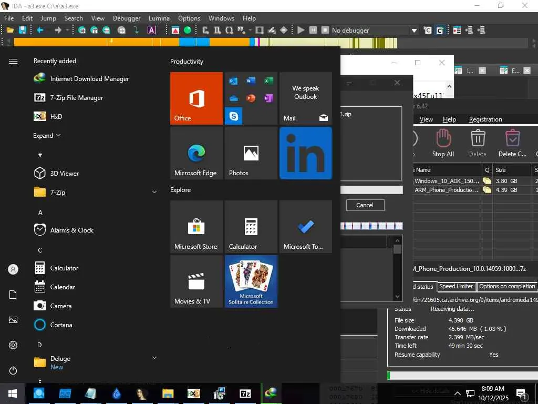This screenshot has width=538, height=404.
Task: Click the segmented download progress strip
Action: click(x=371, y=226)
